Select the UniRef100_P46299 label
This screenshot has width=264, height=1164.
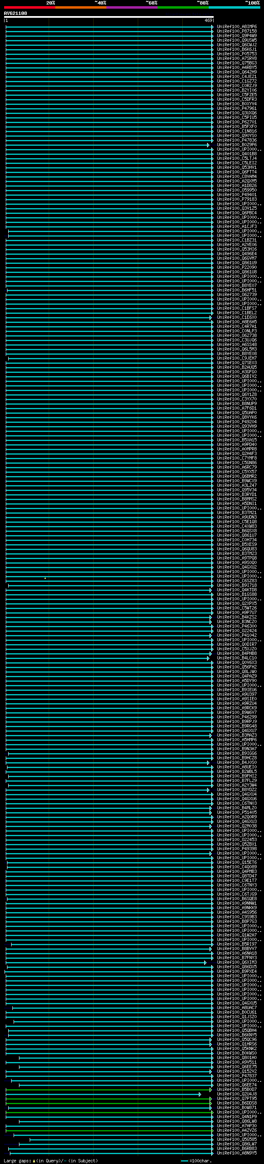coord(237,717)
